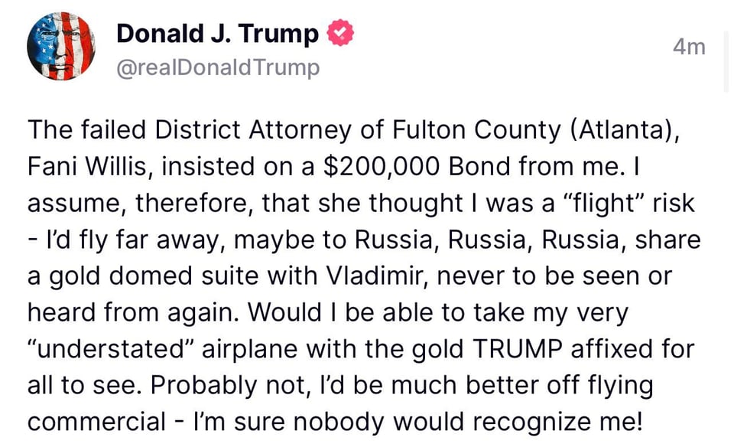Click the 4m post timestamp
The width and height of the screenshot is (734, 447).
tap(688, 47)
